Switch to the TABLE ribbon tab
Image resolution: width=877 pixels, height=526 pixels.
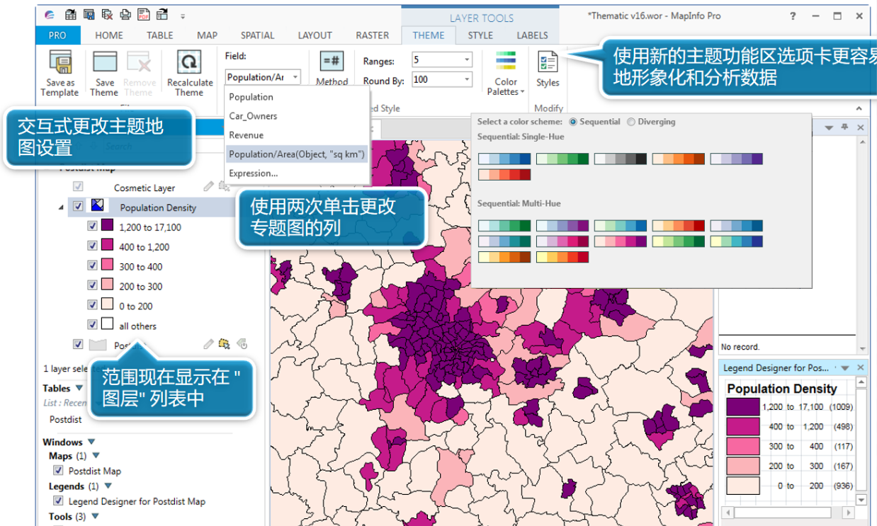[160, 35]
